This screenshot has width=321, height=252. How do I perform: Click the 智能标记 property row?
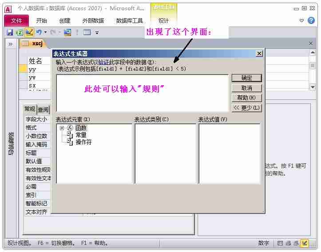[x=37, y=204]
